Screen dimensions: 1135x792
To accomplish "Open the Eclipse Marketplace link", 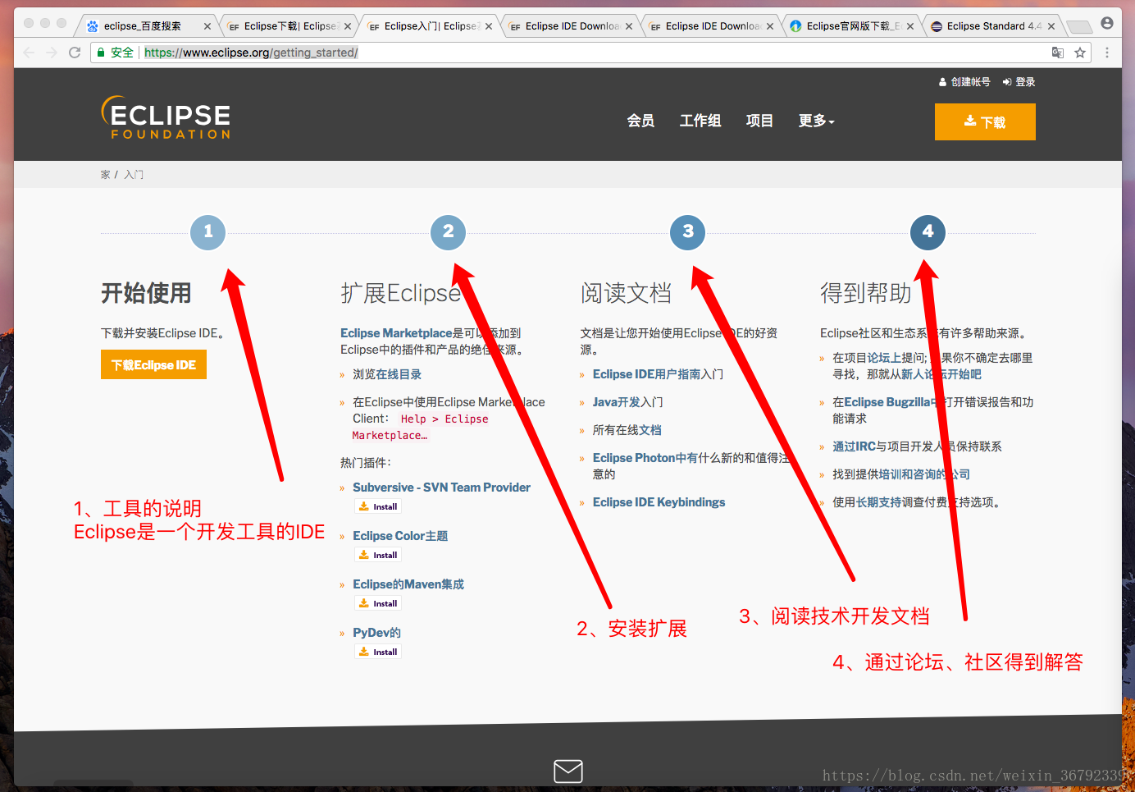I will pos(396,333).
